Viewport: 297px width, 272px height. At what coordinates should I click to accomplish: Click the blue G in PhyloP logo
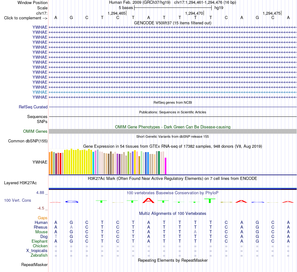click(x=72, y=202)
